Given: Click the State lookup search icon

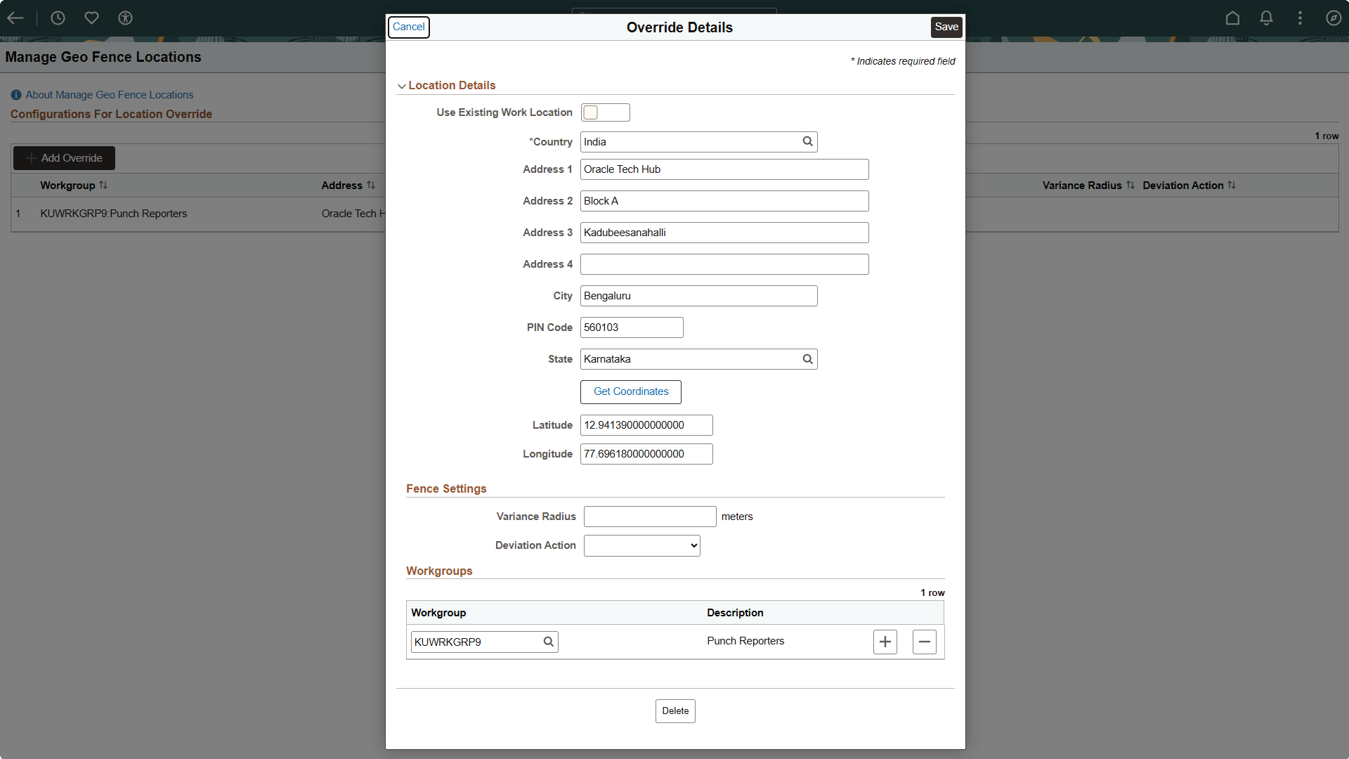Looking at the screenshot, I should (807, 359).
